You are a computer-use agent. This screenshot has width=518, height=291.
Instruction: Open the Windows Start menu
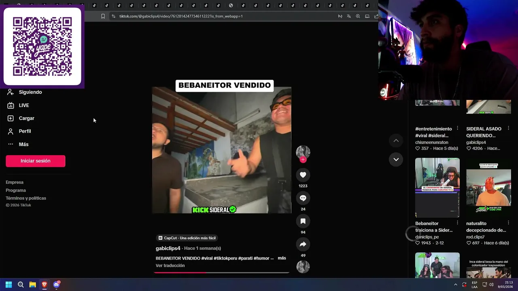[x=8, y=285]
